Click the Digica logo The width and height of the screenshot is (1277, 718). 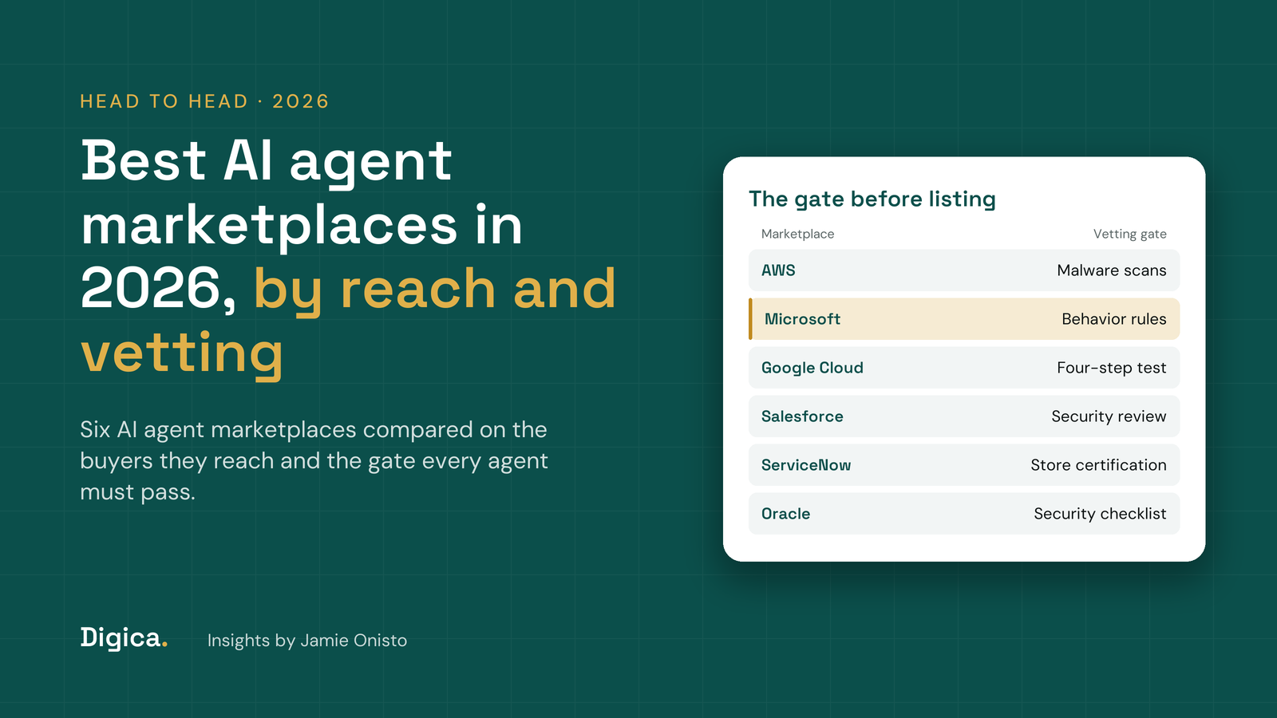[124, 638]
